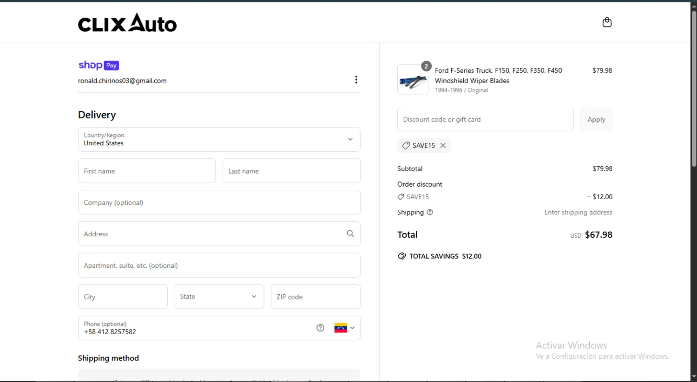Screen dimensions: 697x382
Task: Select the Apartment, suite, etc. field
Action: coord(219,265)
